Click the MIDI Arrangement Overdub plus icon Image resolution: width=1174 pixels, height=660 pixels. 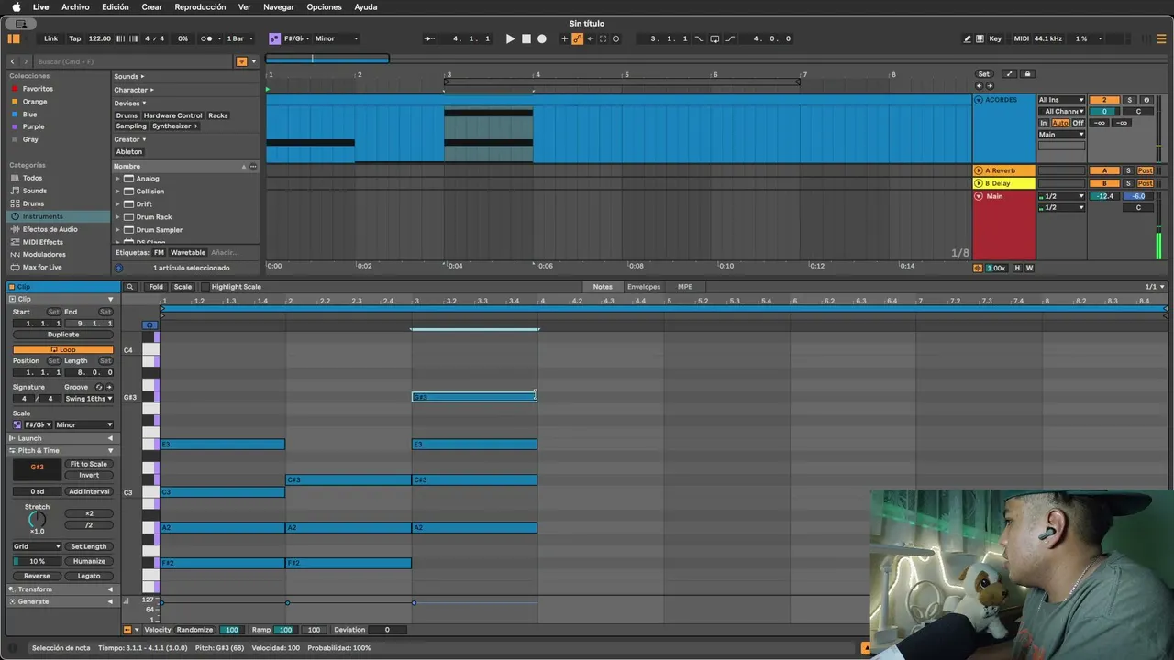[x=564, y=38]
